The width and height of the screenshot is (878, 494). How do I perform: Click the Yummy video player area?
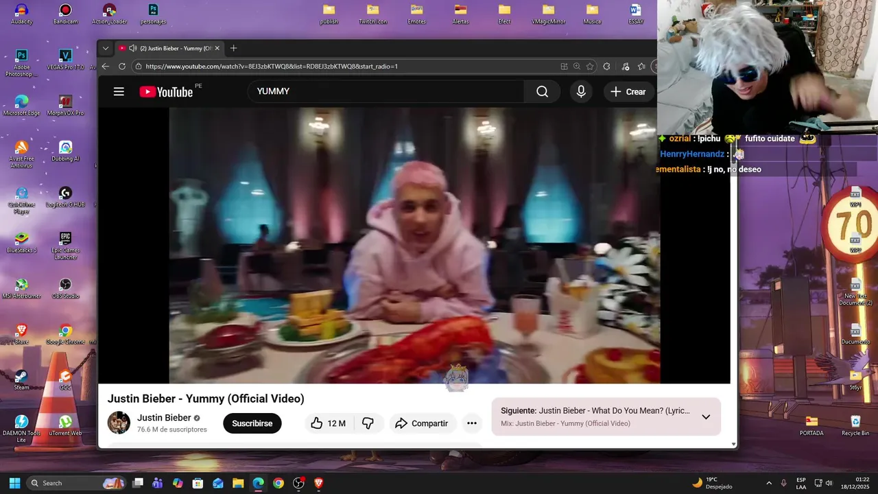point(415,245)
